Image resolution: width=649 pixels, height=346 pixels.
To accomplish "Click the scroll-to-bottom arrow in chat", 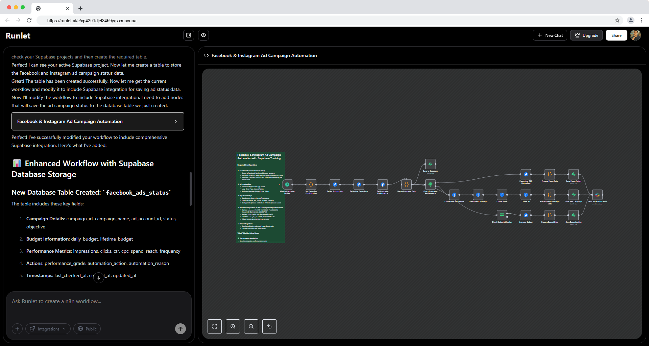I will click(98, 278).
